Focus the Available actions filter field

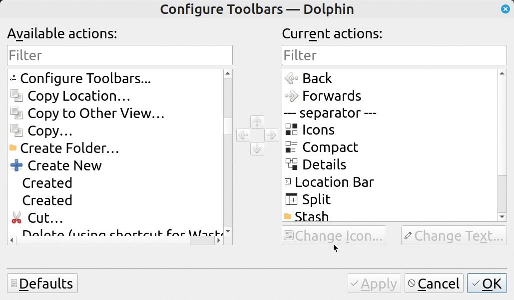tap(120, 55)
